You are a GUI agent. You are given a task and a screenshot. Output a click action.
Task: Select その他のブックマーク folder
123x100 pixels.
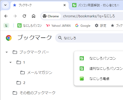click(34, 93)
